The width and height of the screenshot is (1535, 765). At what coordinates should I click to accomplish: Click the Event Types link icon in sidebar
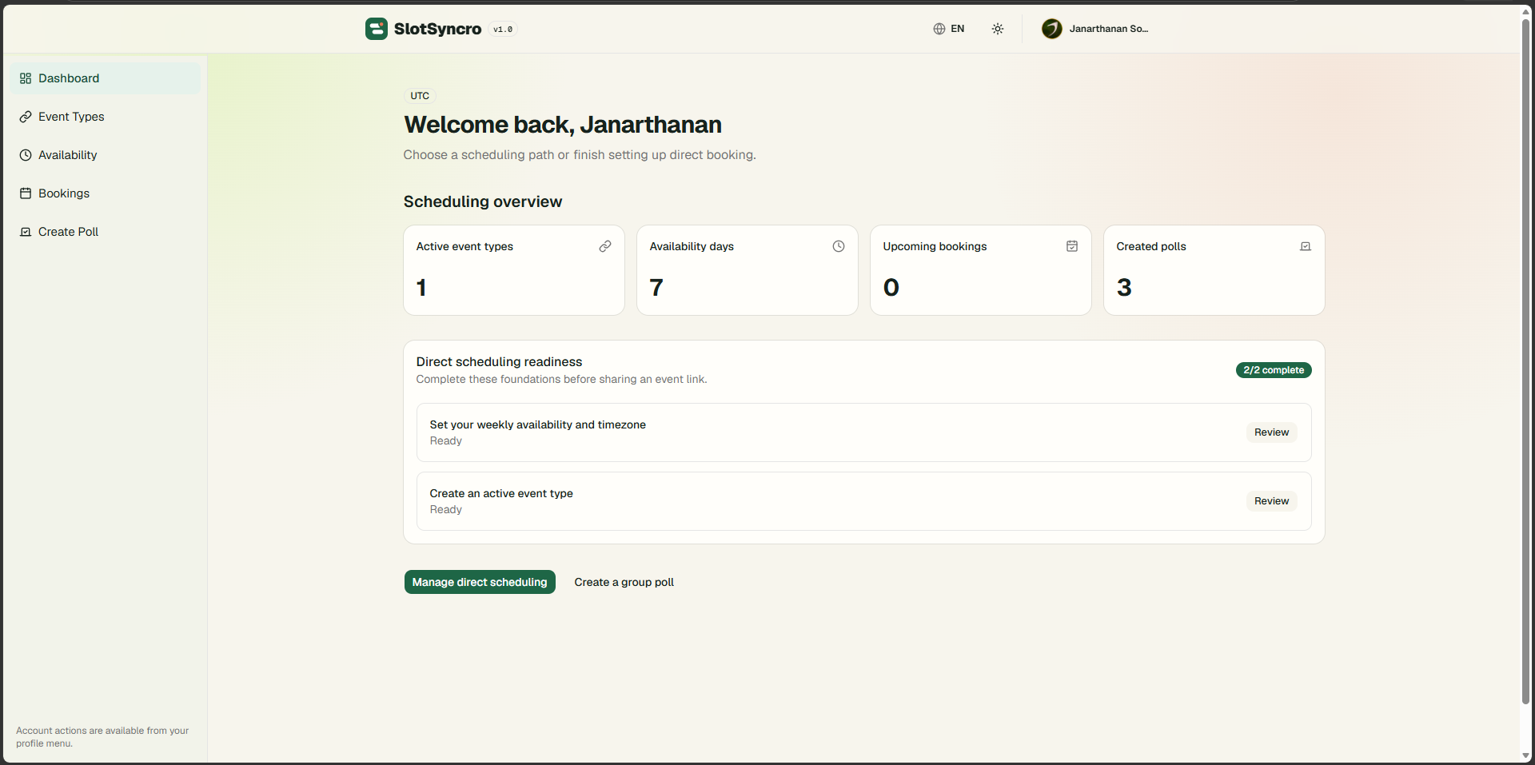(x=26, y=117)
